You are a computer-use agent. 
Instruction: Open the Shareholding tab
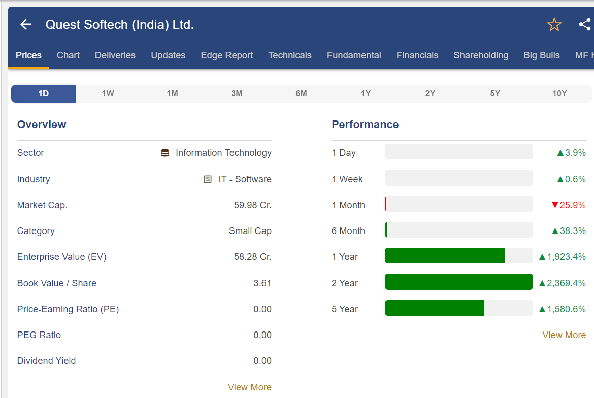[x=481, y=55]
